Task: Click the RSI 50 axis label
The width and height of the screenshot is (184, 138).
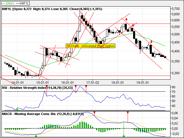Action: pos(173,101)
